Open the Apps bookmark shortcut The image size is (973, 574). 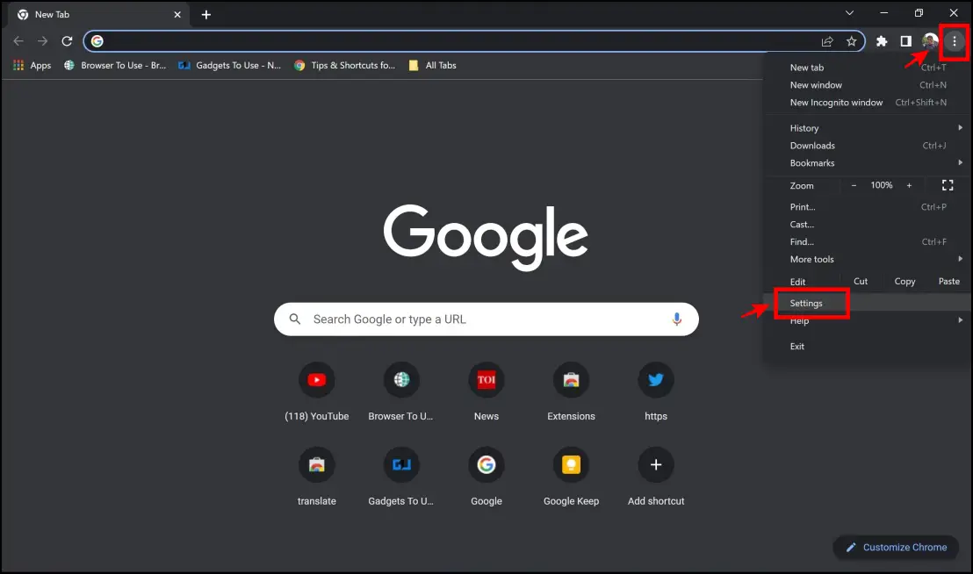32,65
